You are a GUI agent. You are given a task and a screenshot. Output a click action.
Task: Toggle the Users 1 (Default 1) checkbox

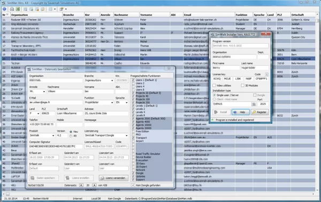(133, 80)
